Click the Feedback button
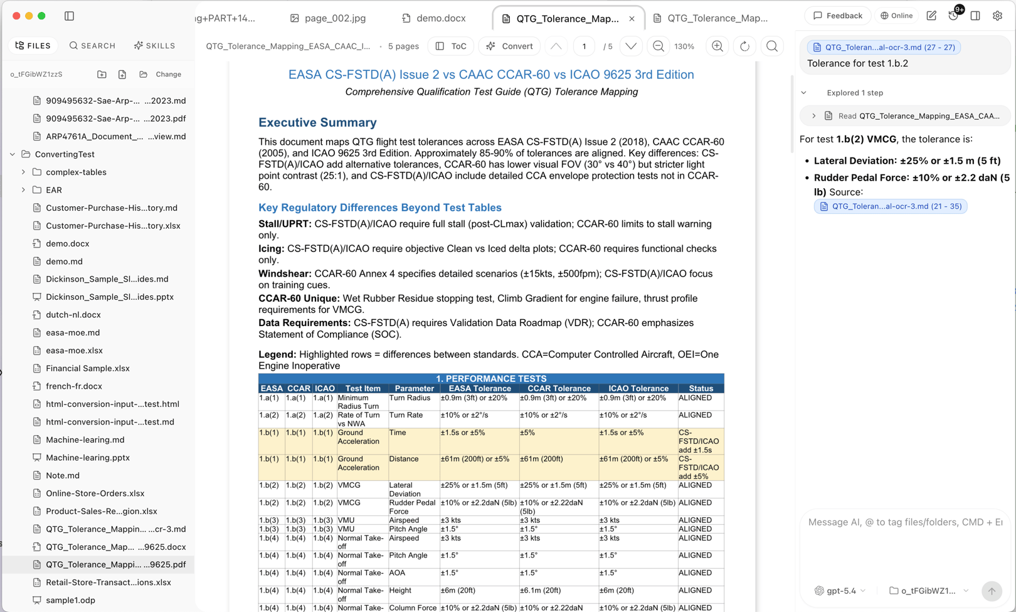This screenshot has width=1016, height=612. (837, 16)
